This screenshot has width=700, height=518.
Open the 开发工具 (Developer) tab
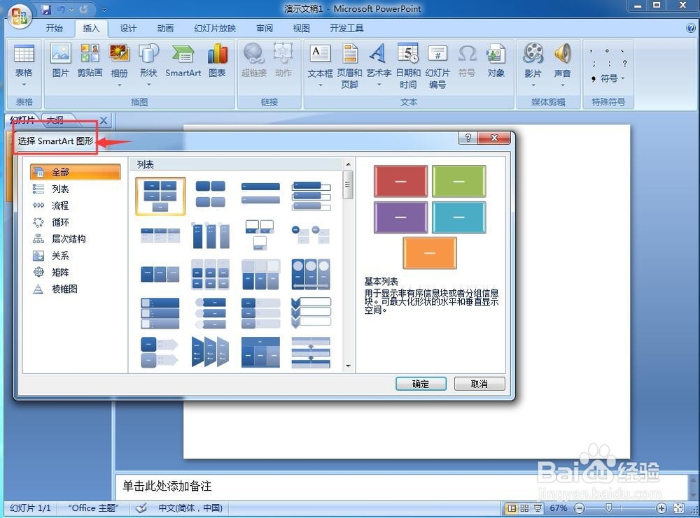coord(346,29)
